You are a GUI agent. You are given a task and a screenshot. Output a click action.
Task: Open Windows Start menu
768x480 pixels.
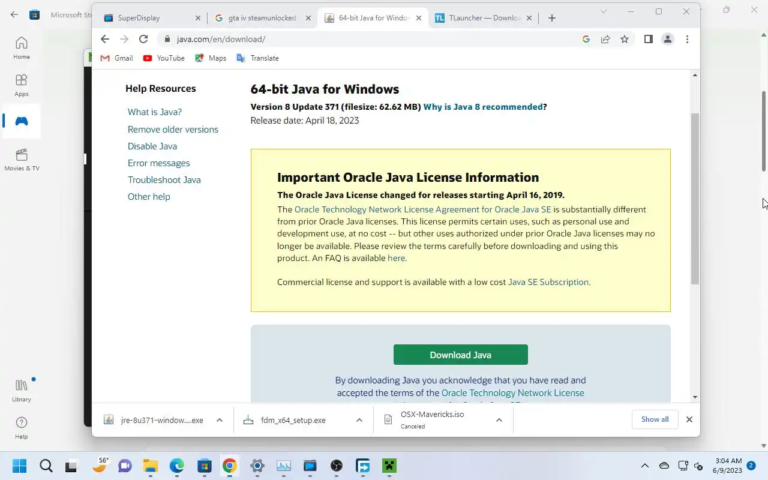[x=19, y=466]
